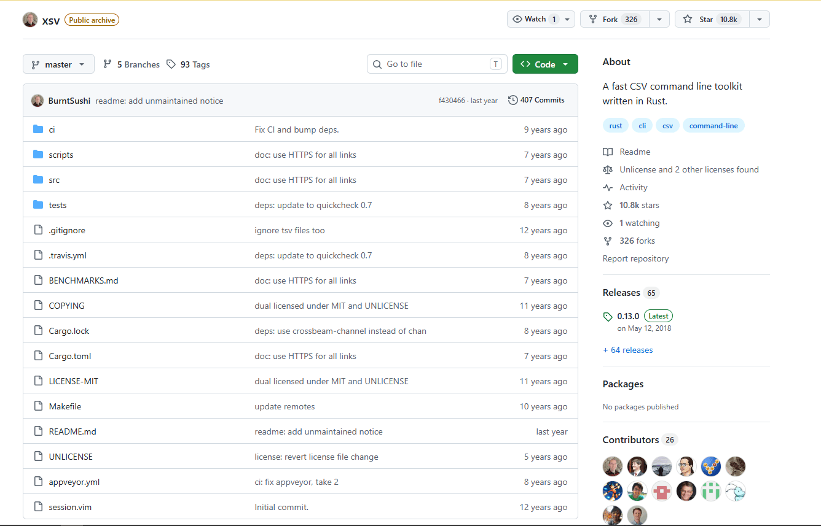Click the branch icon beside 5 Branches

point(108,64)
